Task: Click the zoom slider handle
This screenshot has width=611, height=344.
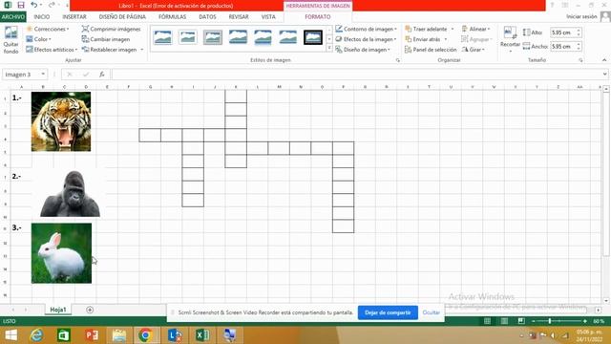Action: tap(550, 321)
